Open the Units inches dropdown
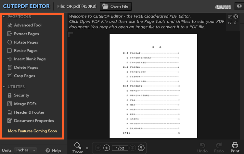The width and height of the screenshot is (244, 154). coord(26,150)
